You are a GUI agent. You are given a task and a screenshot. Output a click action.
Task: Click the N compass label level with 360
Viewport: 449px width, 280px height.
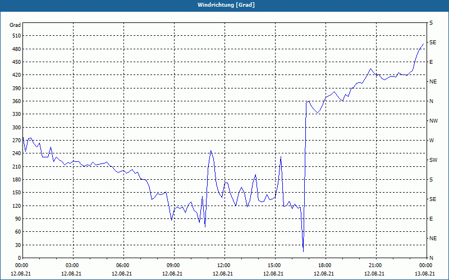[431, 101]
